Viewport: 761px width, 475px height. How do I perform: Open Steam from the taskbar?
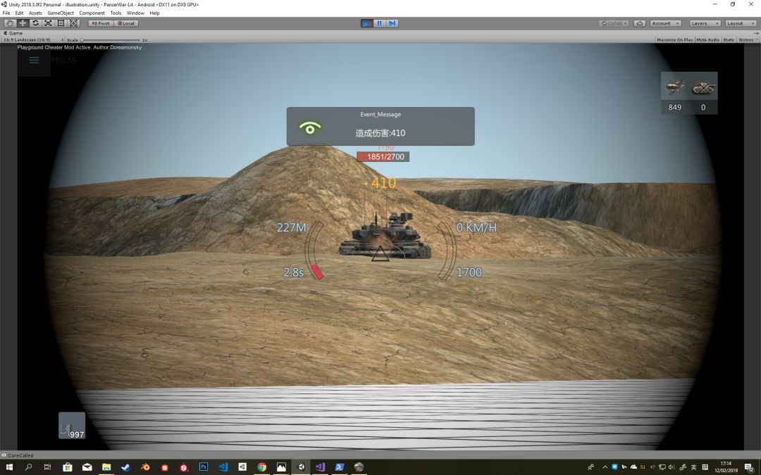coord(125,467)
